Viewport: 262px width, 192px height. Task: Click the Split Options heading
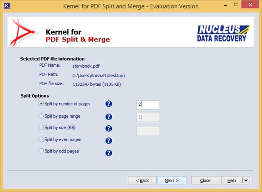[x=35, y=96]
